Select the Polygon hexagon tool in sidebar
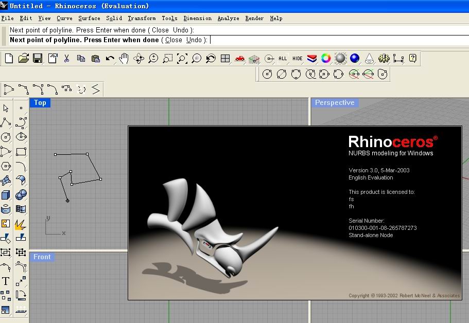Screen dimensions: 469x323 (6, 166)
